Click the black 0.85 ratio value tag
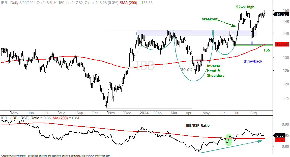This screenshot has height=157, width=290. 280,135
